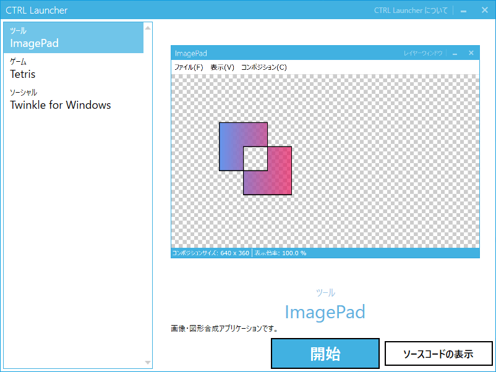Close the ImagePad preview window
Image resolution: width=496 pixels, height=372 pixels.
tap(471, 53)
